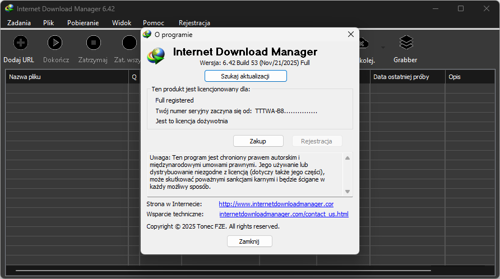
Task: Click the Zamknij button
Action: pyautogui.click(x=249, y=241)
